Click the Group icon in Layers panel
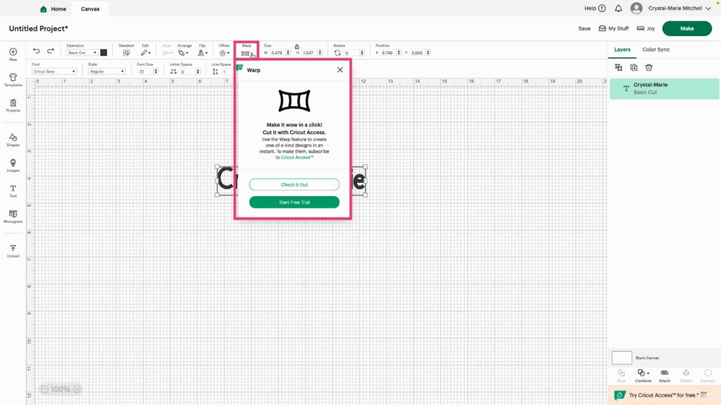 pyautogui.click(x=618, y=67)
